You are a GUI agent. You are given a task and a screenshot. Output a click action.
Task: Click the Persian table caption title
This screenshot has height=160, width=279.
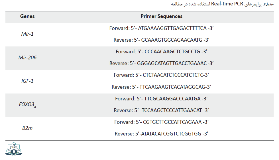pos(222,4)
